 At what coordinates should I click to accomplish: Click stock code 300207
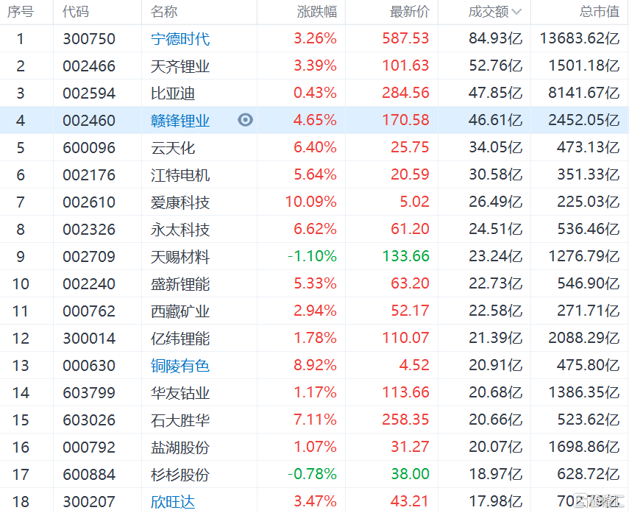point(89,501)
